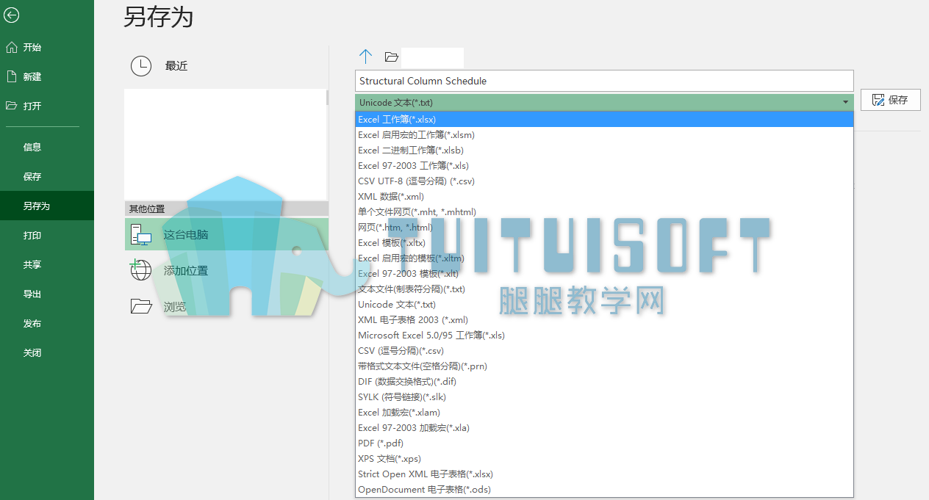Click the Add Location globe icon

140,270
